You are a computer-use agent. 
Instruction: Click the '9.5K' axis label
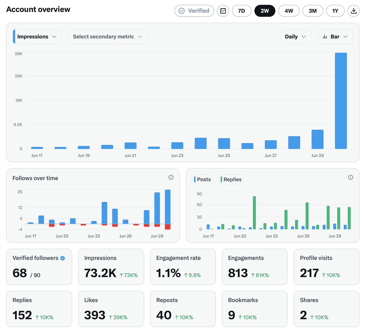pos(18,124)
